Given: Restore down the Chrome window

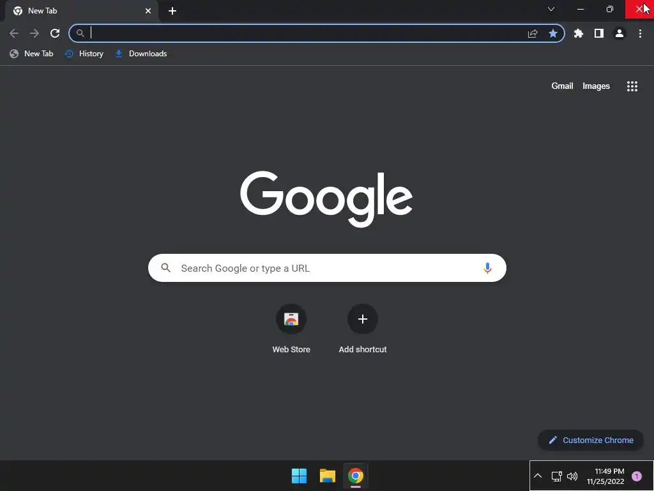Looking at the screenshot, I should tap(609, 9).
